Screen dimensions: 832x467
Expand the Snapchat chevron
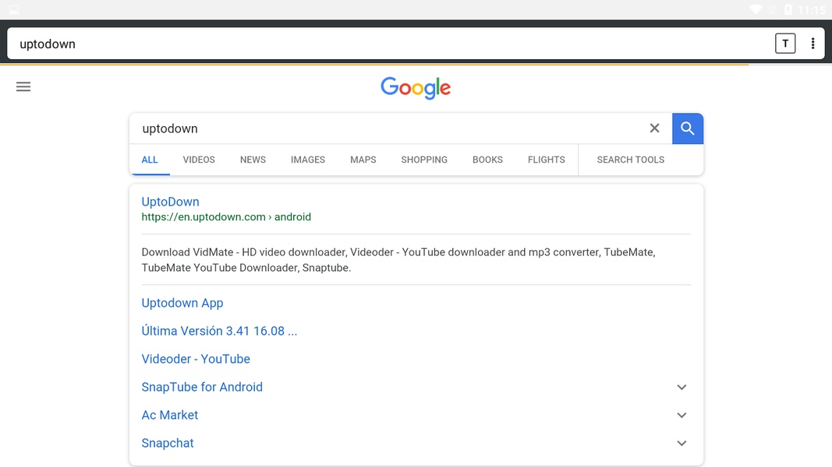(x=682, y=443)
